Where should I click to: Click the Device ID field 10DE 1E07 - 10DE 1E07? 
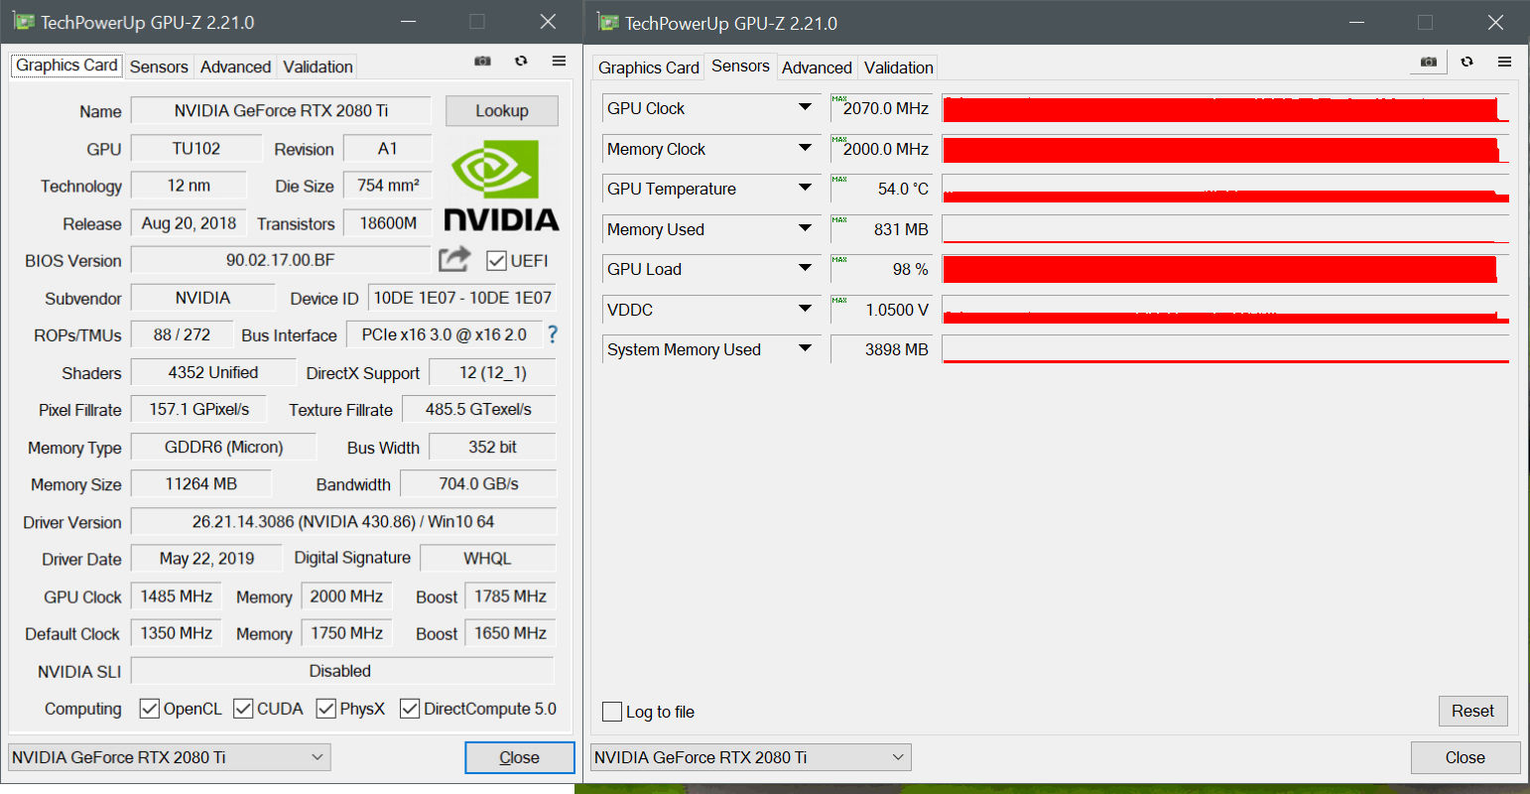462,298
